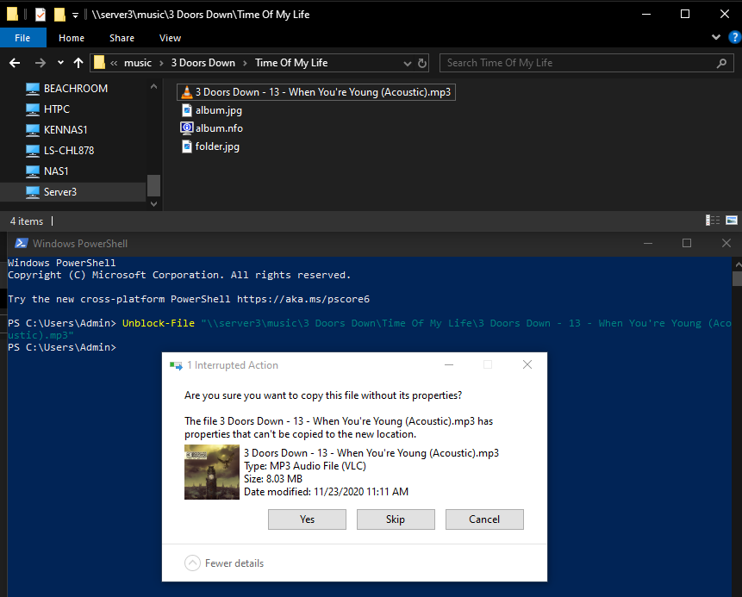Image resolution: width=742 pixels, height=597 pixels.
Task: Switch to large thumbnails view icon
Action: [732, 221]
